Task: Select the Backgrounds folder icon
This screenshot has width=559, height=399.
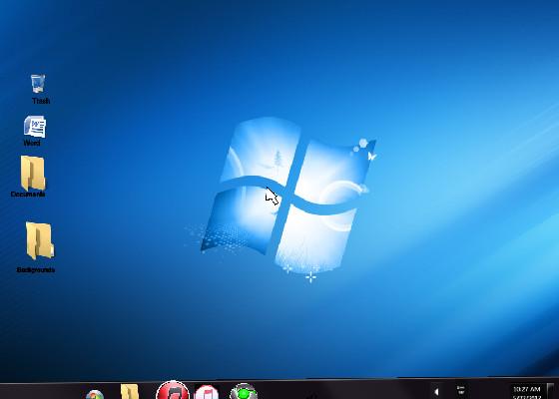Action: pos(40,240)
